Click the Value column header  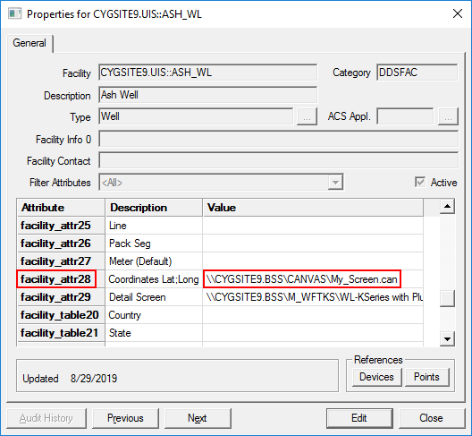click(x=313, y=208)
